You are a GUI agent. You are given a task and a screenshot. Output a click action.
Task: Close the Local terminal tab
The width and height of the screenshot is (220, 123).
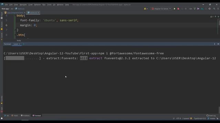point(19,44)
